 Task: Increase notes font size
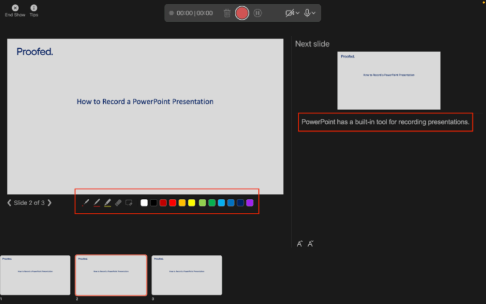[299, 244]
